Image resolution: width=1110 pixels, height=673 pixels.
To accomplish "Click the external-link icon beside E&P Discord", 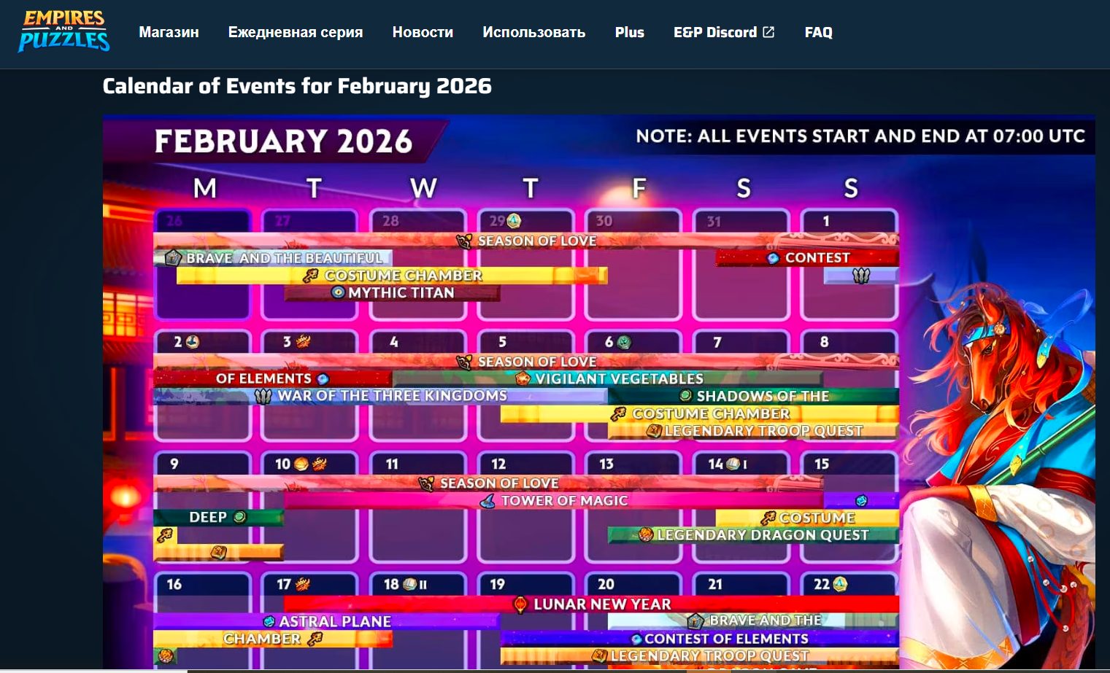I will pos(768,32).
